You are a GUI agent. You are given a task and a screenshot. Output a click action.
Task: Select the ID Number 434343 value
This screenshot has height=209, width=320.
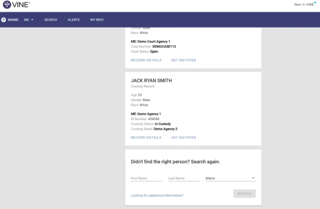point(154,119)
